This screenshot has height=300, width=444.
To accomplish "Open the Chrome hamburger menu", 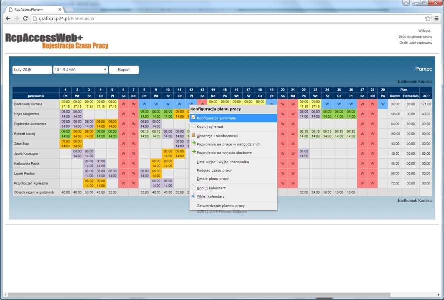I will click(437, 18).
